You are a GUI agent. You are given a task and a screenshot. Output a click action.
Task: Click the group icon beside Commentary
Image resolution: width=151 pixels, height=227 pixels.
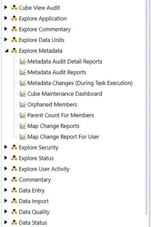point(14,179)
